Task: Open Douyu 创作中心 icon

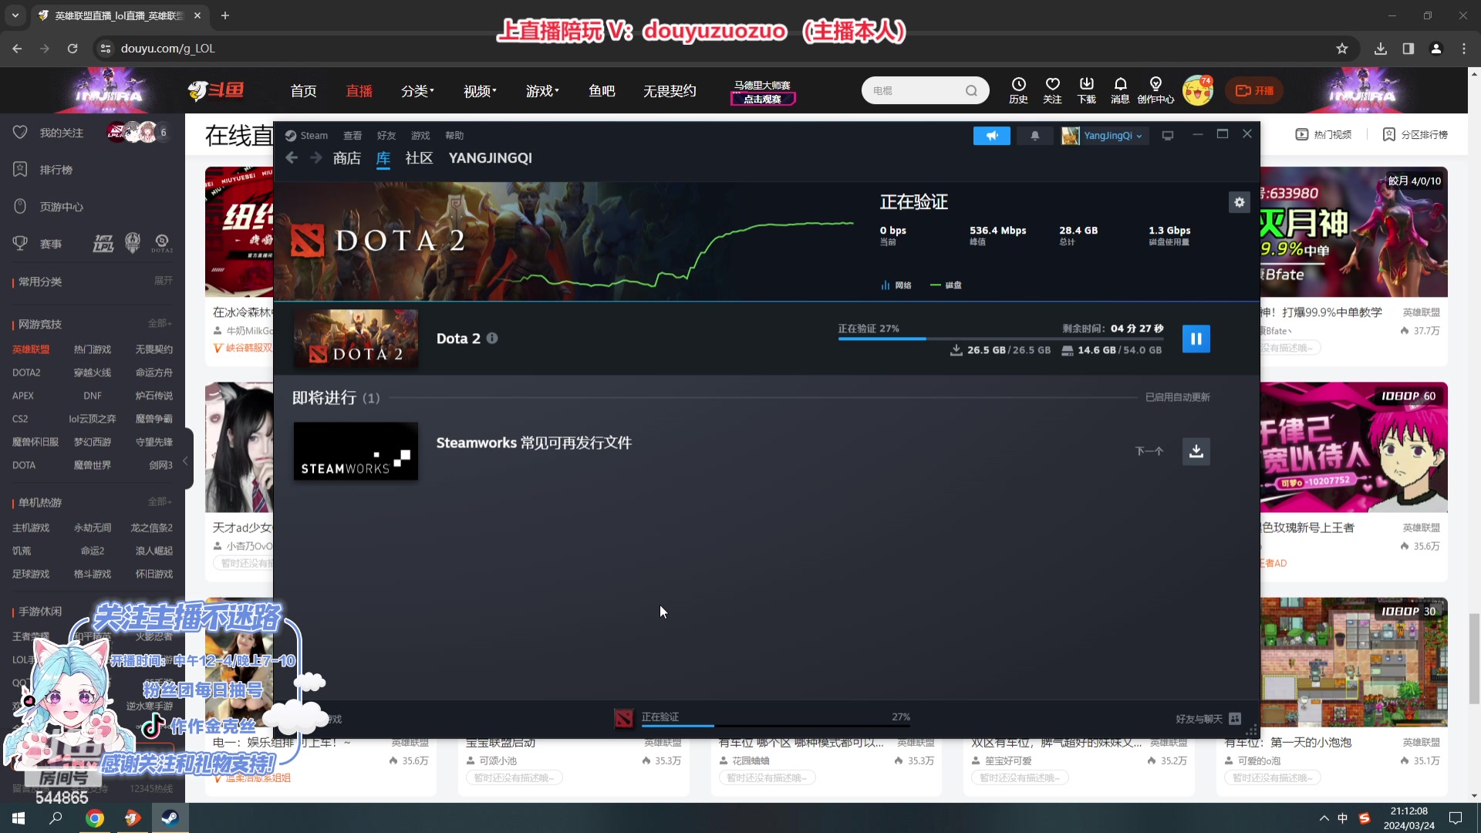Action: click(1155, 90)
